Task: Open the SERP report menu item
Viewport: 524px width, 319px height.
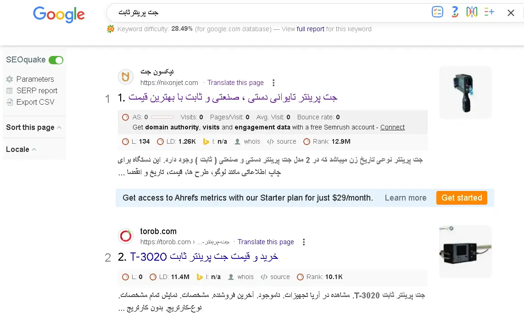Action: (37, 90)
